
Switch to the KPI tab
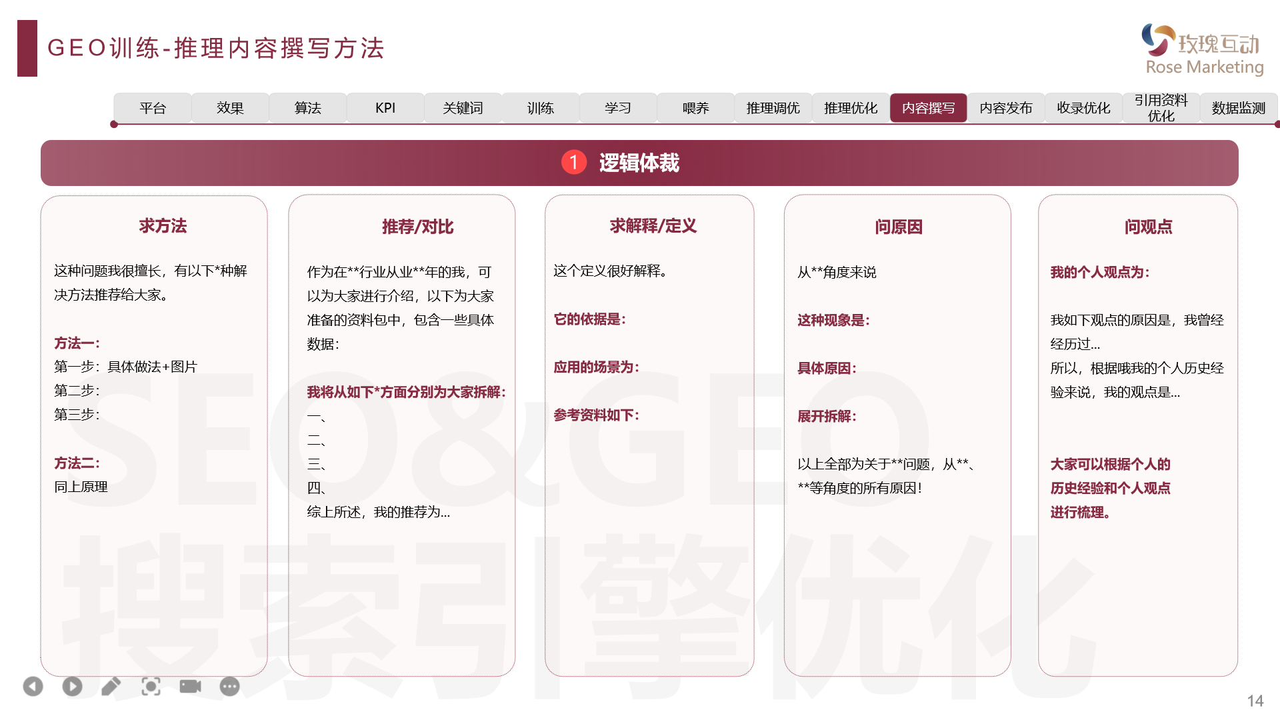pyautogui.click(x=385, y=108)
